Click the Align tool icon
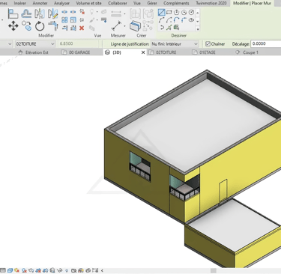 [13, 13]
